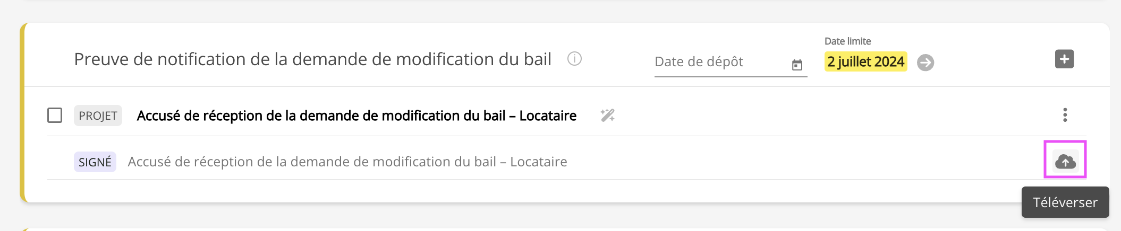Open the calendar picker for Date de dépôt
The width and height of the screenshot is (1121, 231).
tap(797, 65)
